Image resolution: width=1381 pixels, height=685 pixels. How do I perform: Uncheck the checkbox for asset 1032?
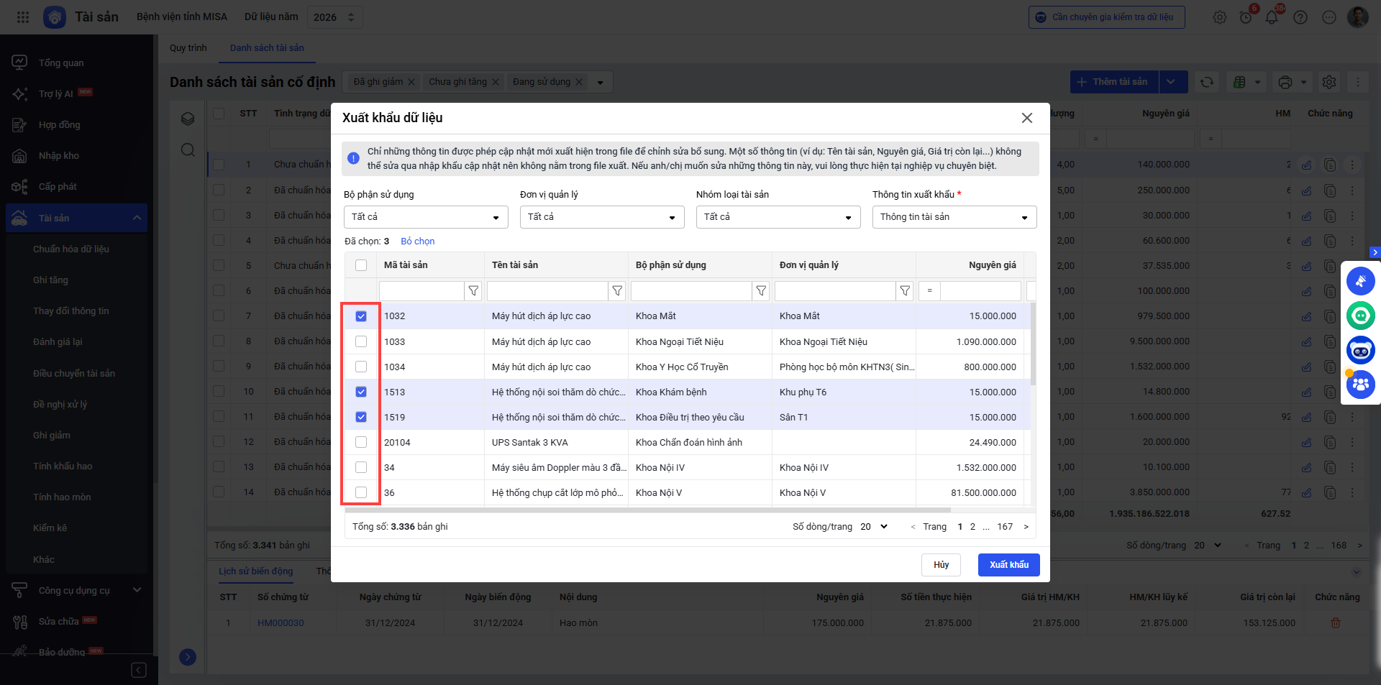coord(361,316)
